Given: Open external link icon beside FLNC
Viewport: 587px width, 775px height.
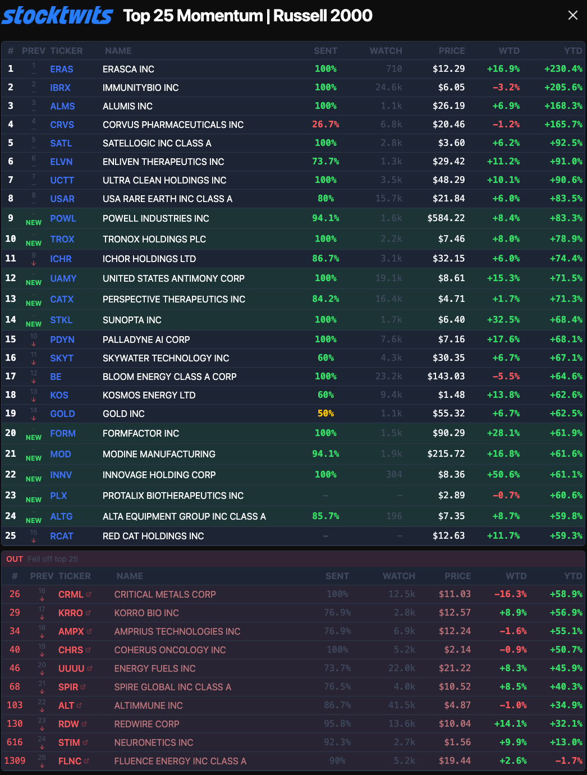Looking at the screenshot, I should (87, 761).
